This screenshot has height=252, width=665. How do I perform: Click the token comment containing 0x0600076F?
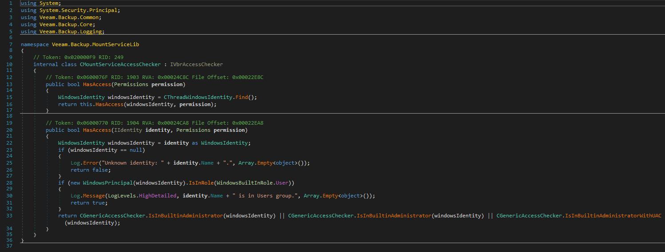155,77
